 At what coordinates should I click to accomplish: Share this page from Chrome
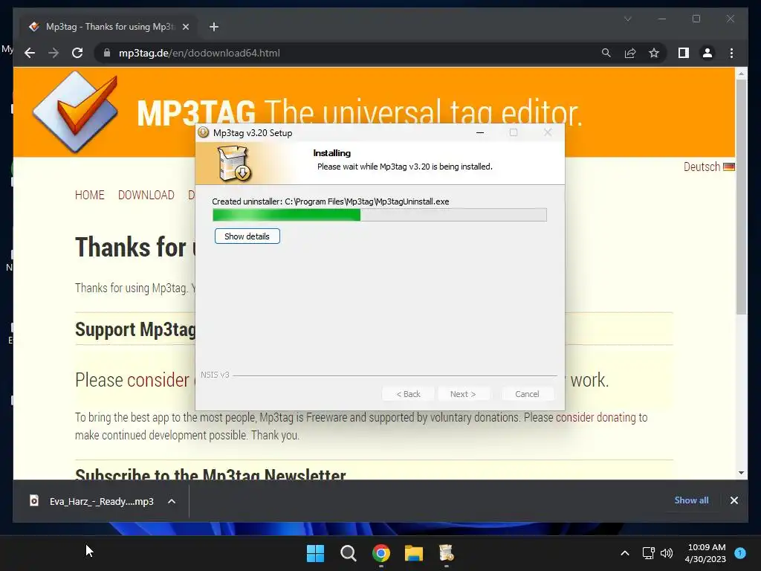click(630, 53)
